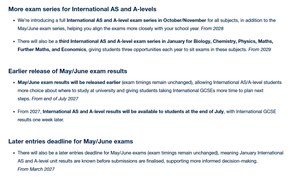The image size is (291, 178).
Task: Click the bullet point before "We're introducing"
Action: [14, 20]
